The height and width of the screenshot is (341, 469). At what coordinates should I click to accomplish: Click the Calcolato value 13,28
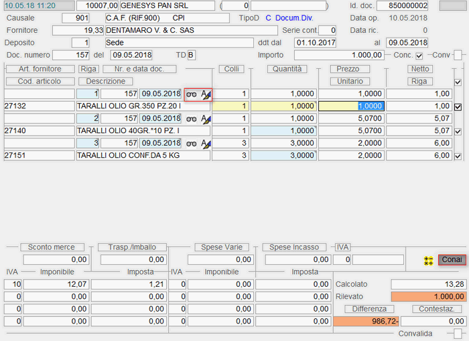428,284
